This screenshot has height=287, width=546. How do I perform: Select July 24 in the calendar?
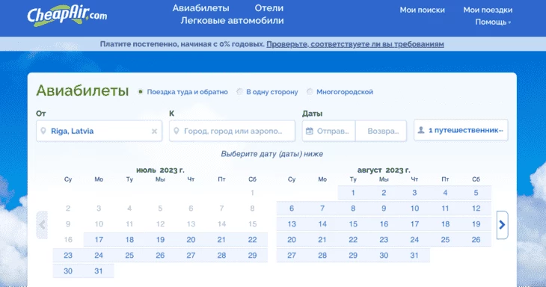click(x=99, y=256)
